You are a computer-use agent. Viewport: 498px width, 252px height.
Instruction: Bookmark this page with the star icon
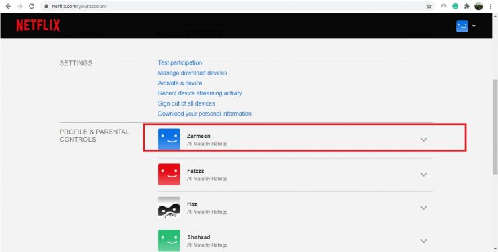coord(429,6)
